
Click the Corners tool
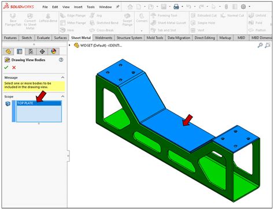pyautogui.click(x=142, y=18)
